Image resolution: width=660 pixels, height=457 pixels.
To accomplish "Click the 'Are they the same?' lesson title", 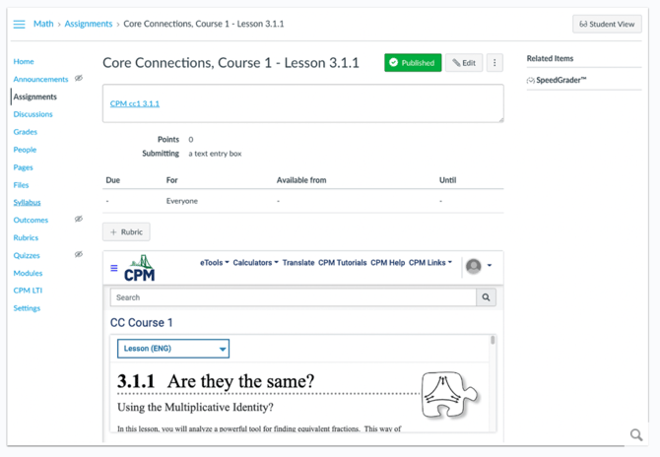I will [240, 381].
